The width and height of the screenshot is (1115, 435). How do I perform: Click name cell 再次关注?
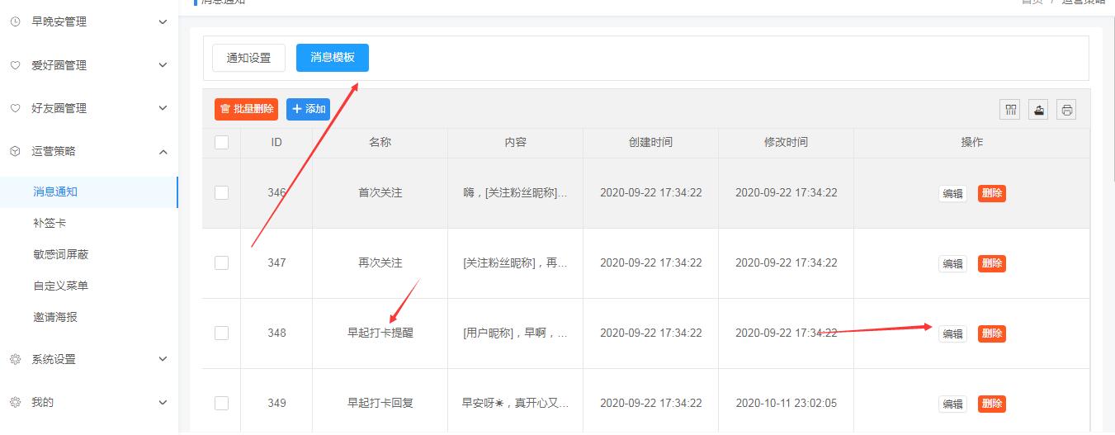[380, 262]
